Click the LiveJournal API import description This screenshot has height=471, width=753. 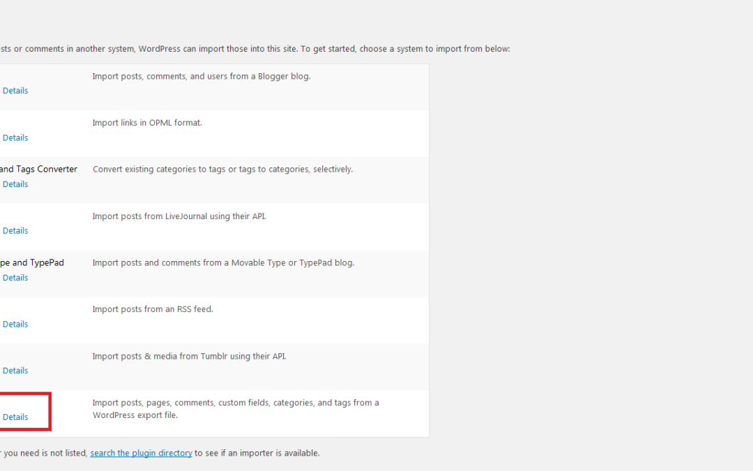179,216
